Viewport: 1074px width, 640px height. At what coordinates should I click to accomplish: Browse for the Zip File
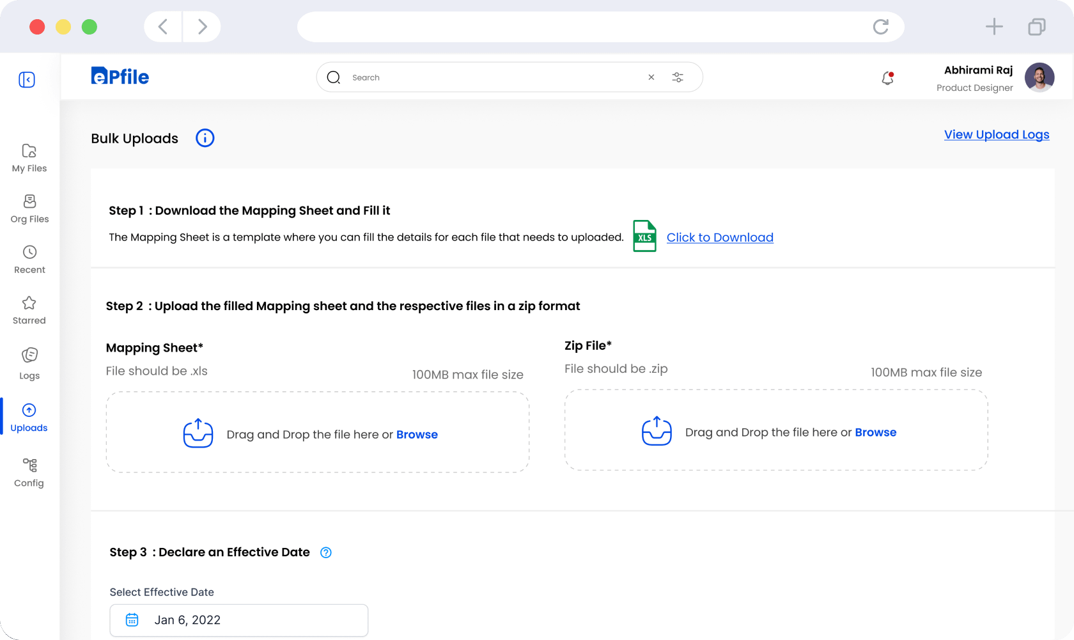click(875, 432)
